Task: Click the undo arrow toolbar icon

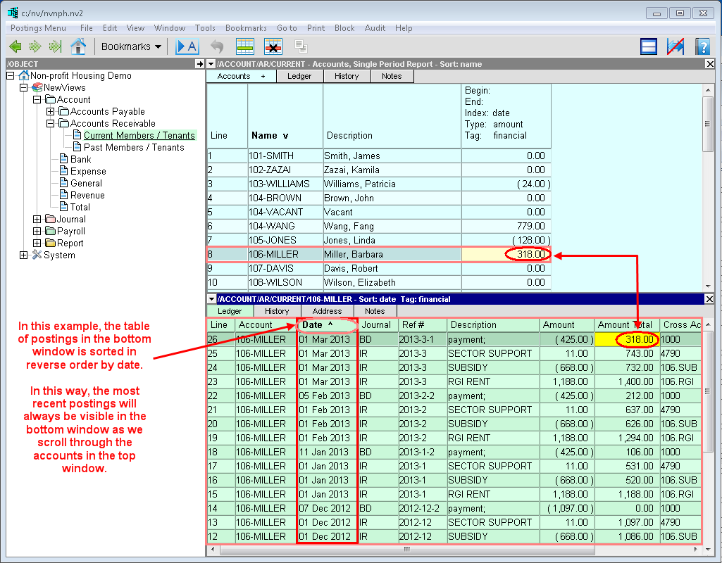Action: (x=217, y=46)
